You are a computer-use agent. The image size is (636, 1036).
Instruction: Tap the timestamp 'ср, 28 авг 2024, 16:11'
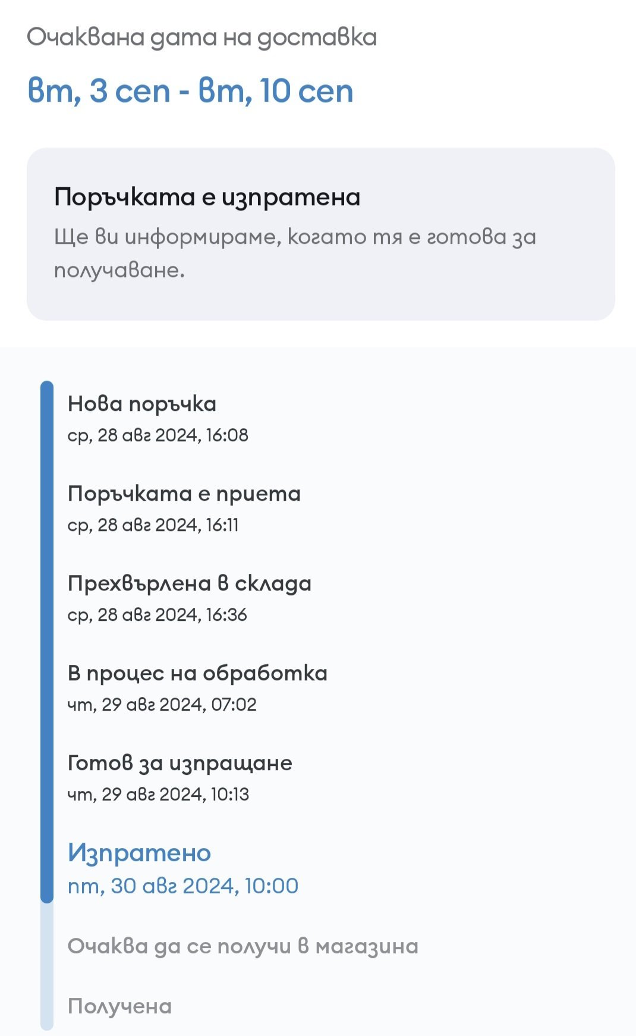pyautogui.click(x=153, y=525)
